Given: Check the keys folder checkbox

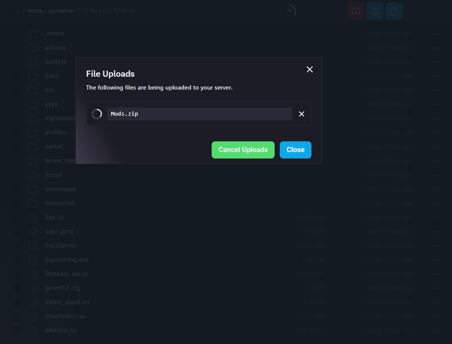Looking at the screenshot, I should pos(17,104).
